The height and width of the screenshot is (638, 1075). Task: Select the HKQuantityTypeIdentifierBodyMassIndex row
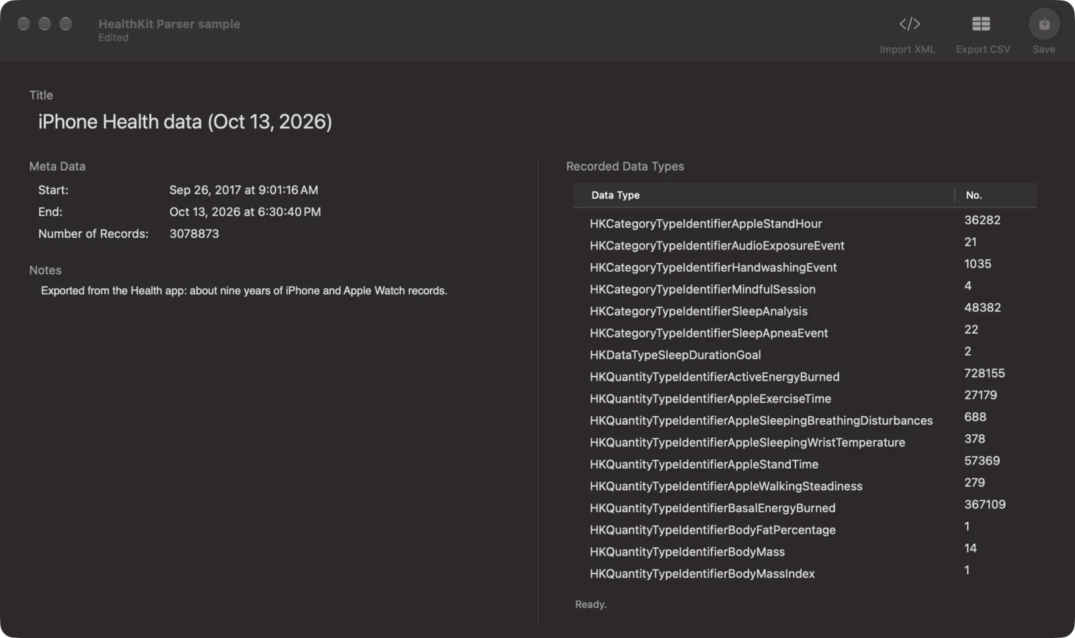point(805,573)
